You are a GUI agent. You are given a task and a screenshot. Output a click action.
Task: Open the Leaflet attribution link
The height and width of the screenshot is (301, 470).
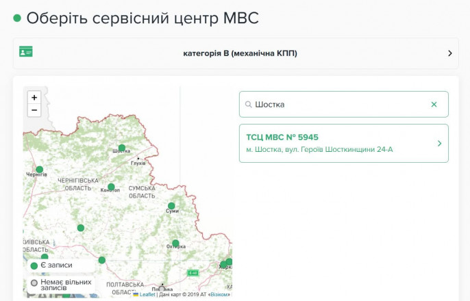point(147,295)
